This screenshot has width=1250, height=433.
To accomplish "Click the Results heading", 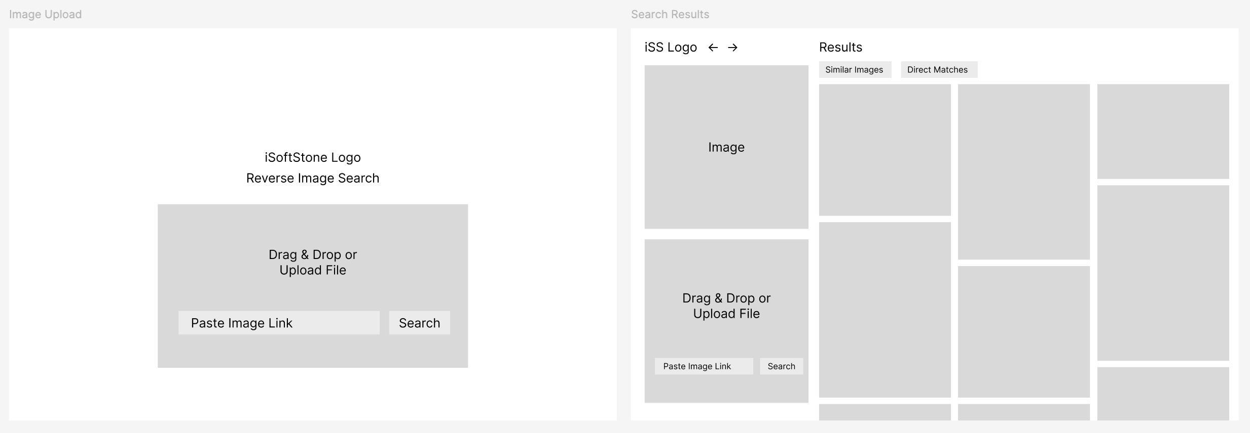I will (x=840, y=47).
